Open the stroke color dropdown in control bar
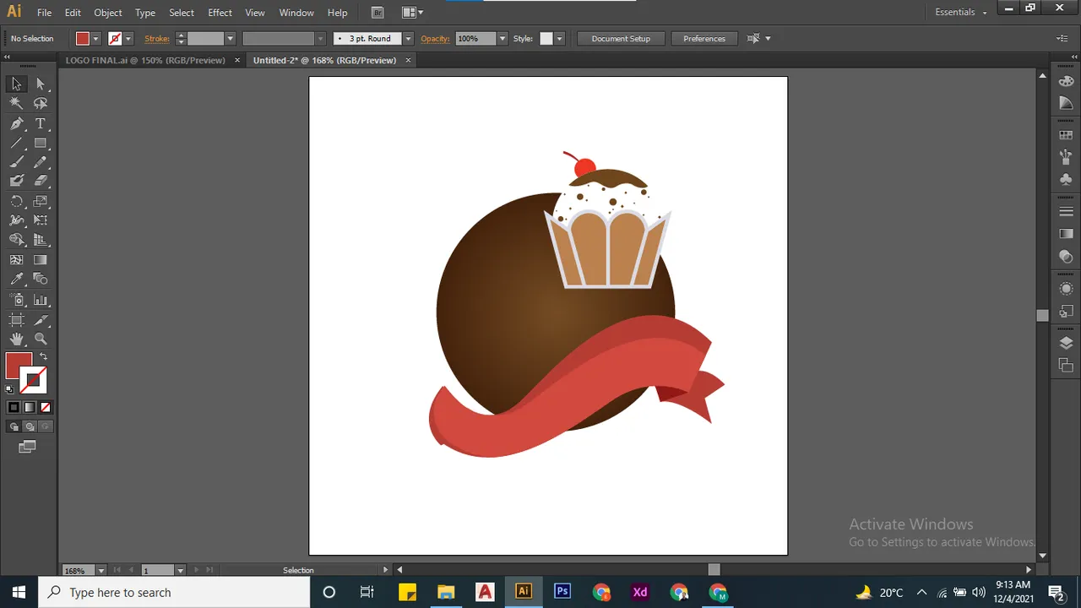 coord(128,39)
